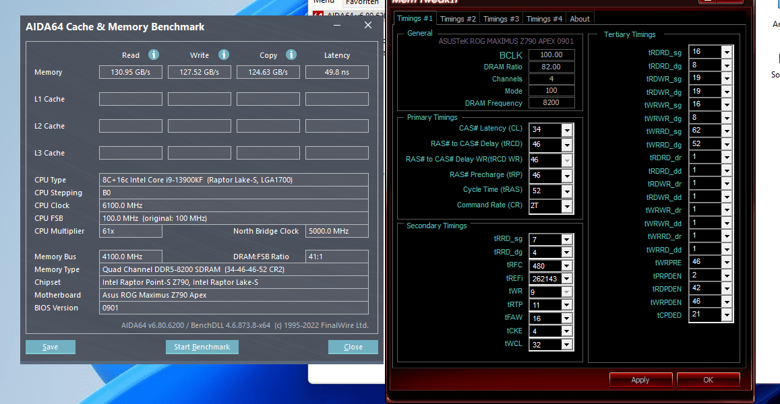Image resolution: width=780 pixels, height=404 pixels.
Task: Open the tRDWR_dg dropdown
Action: pyautogui.click(x=727, y=92)
